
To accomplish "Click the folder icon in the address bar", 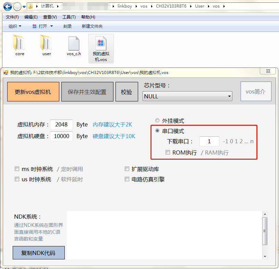I will pyautogui.click(x=30, y=6).
